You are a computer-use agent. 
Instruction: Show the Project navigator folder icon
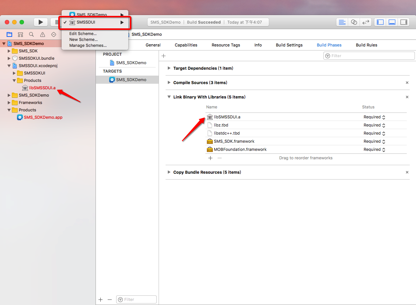tap(10, 34)
